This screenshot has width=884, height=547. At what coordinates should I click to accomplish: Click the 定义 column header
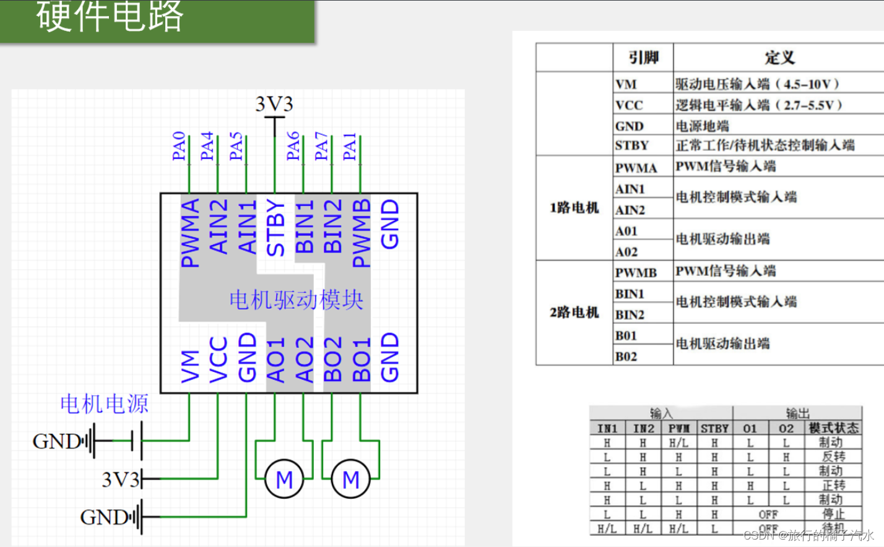779,58
